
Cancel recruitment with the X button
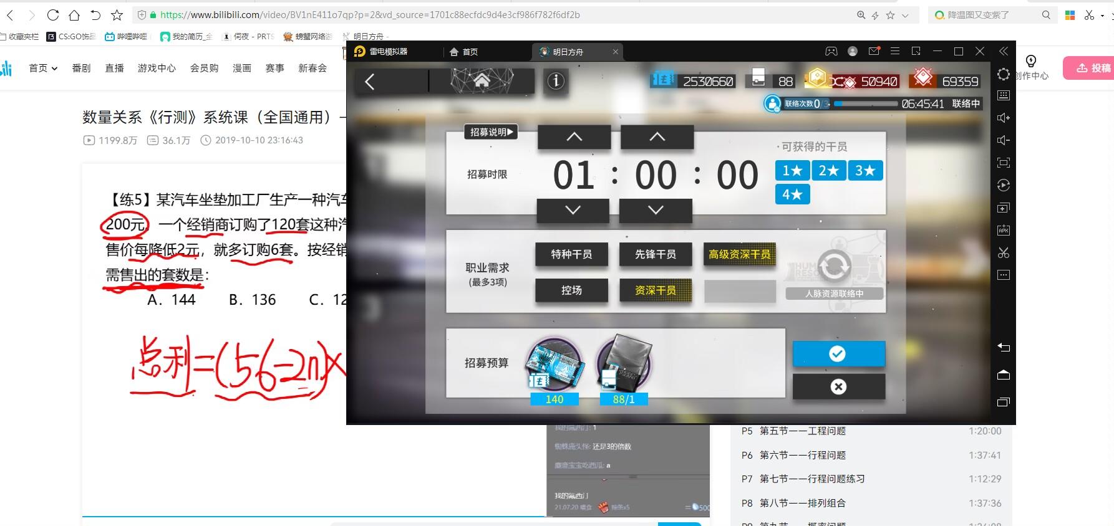tap(838, 386)
